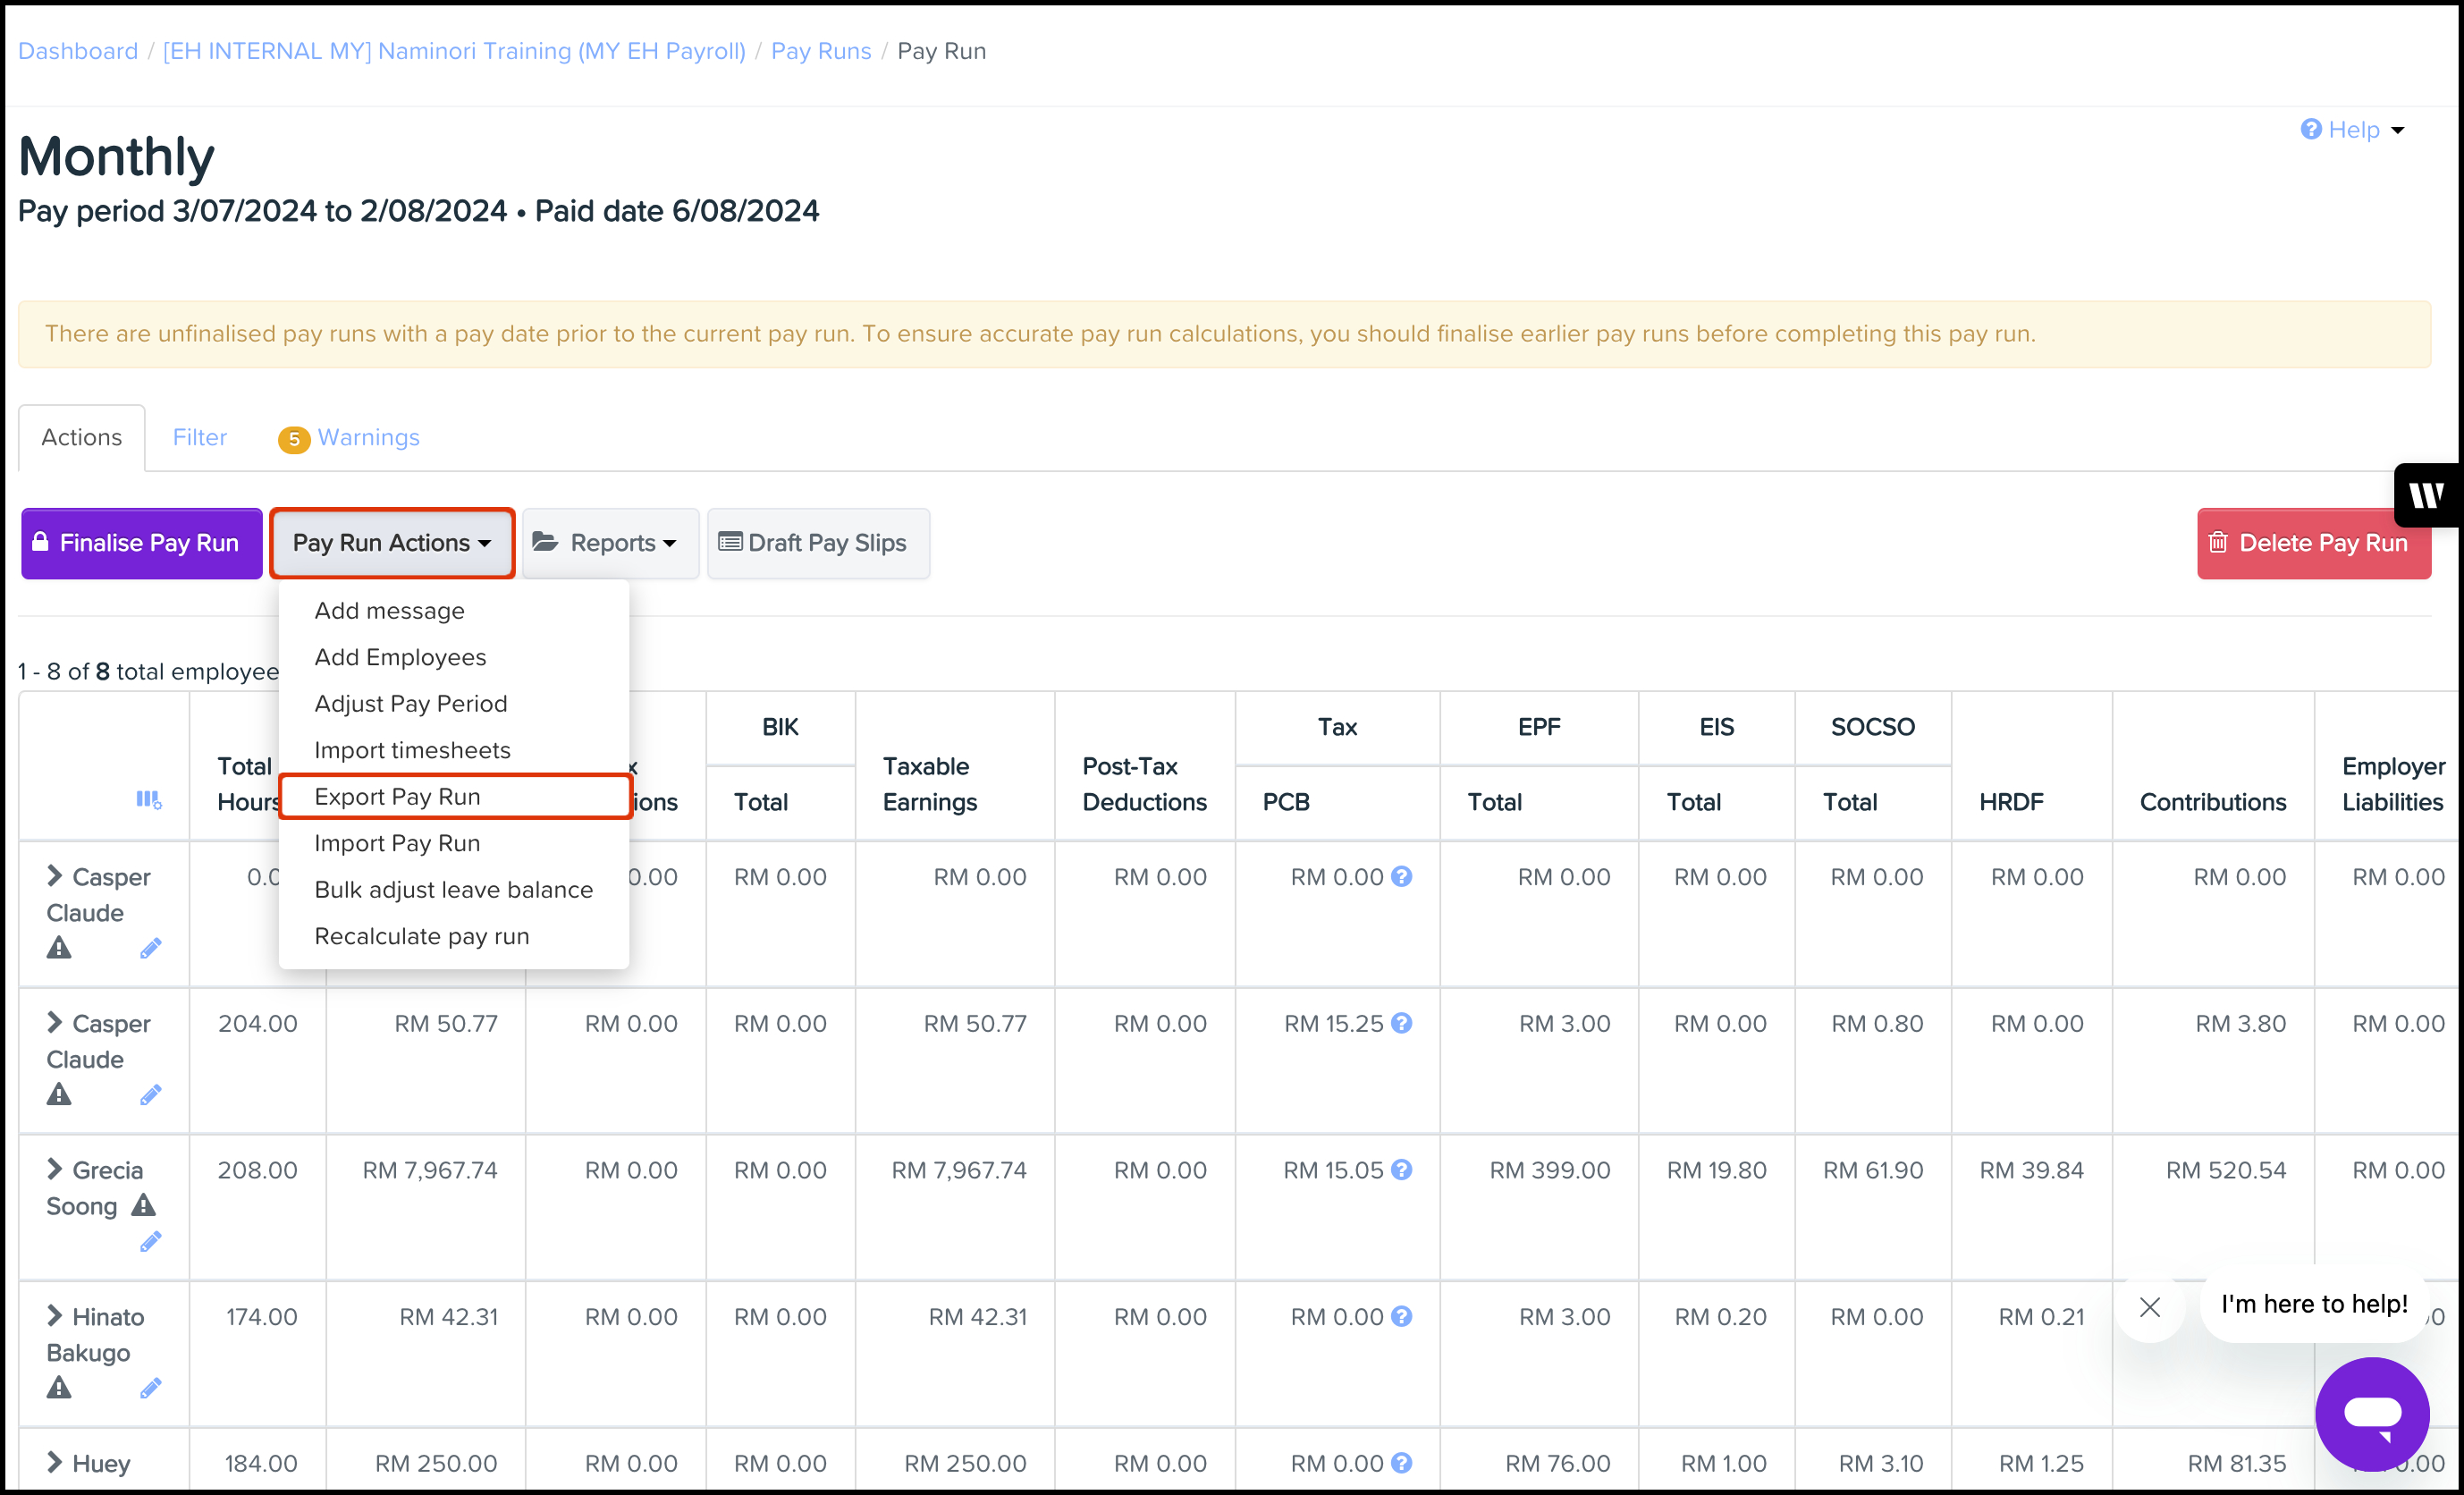The height and width of the screenshot is (1495, 2464).
Task: Click edit pencil icon for Grecia Soong
Action: click(150, 1242)
